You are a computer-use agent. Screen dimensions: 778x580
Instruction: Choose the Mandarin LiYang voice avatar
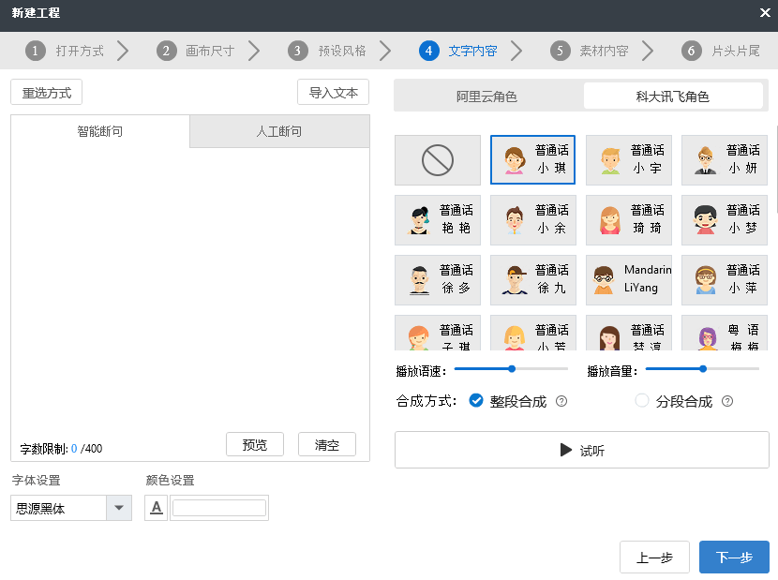629,280
